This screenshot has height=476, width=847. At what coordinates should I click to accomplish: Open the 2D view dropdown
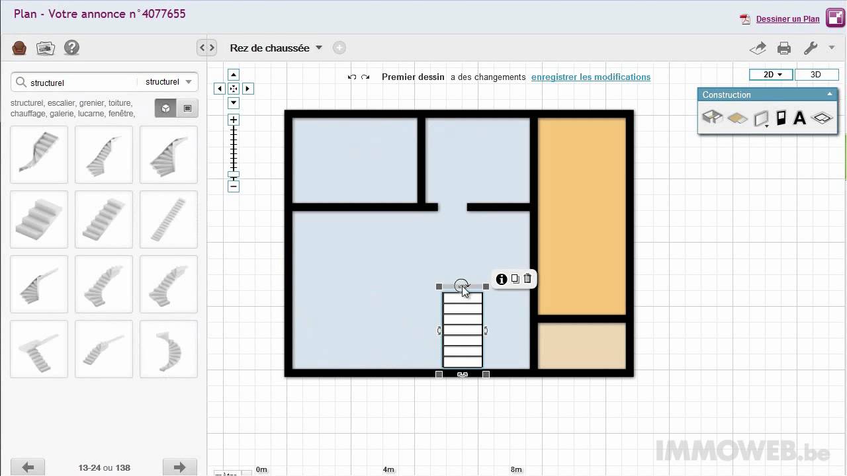772,75
